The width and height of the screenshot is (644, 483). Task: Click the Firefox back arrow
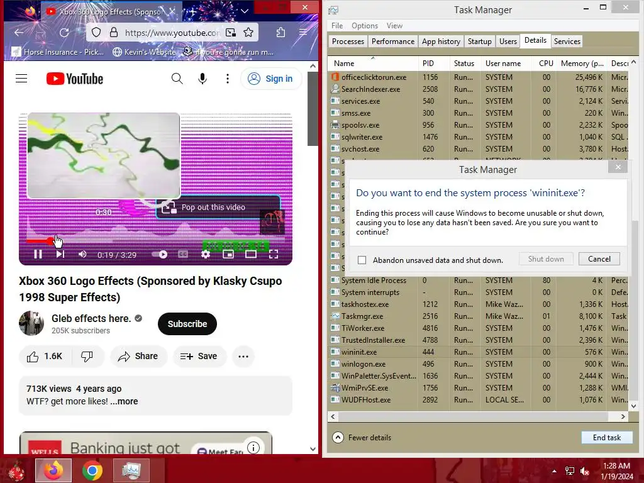19,33
